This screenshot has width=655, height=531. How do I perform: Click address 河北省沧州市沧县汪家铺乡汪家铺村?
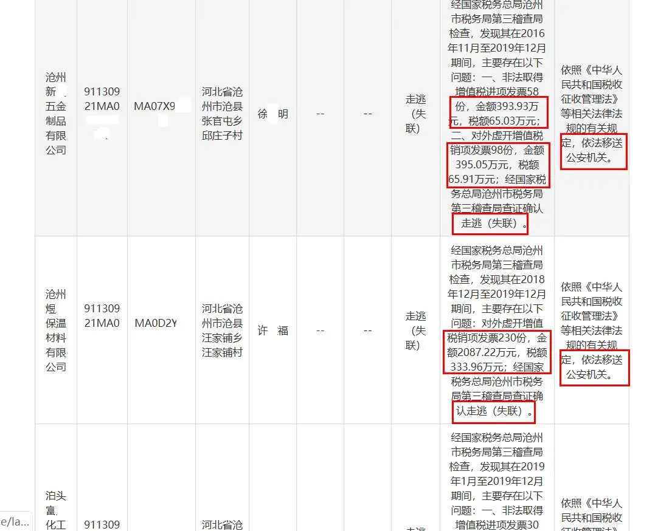point(223,331)
